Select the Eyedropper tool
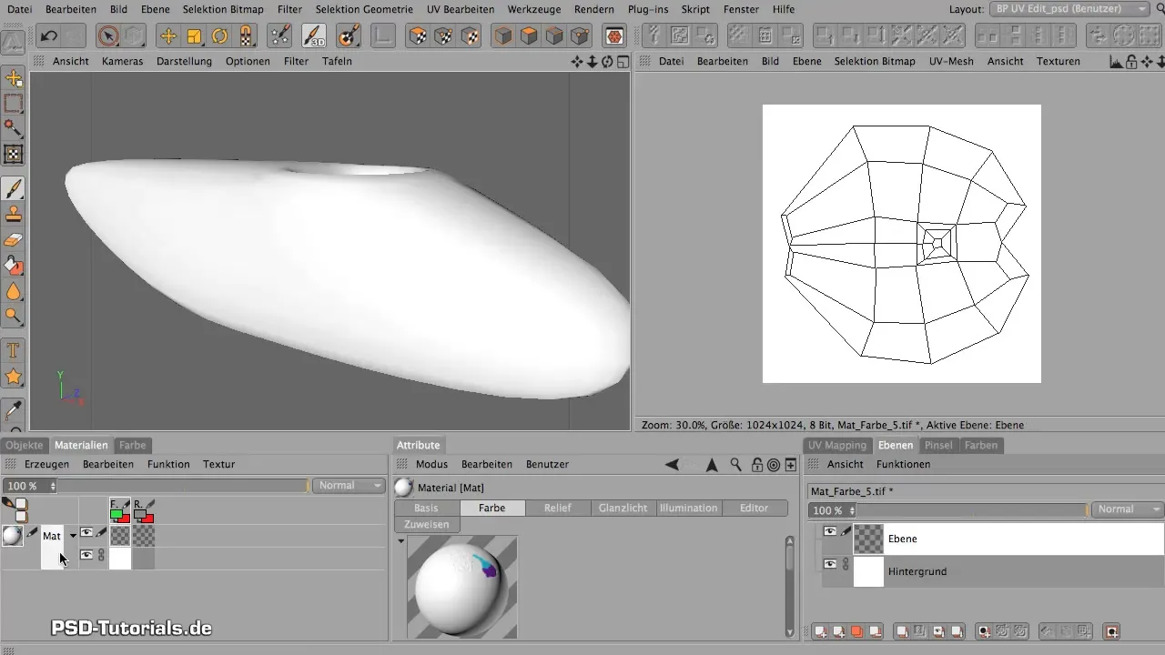The height and width of the screenshot is (655, 1165). coord(14,409)
